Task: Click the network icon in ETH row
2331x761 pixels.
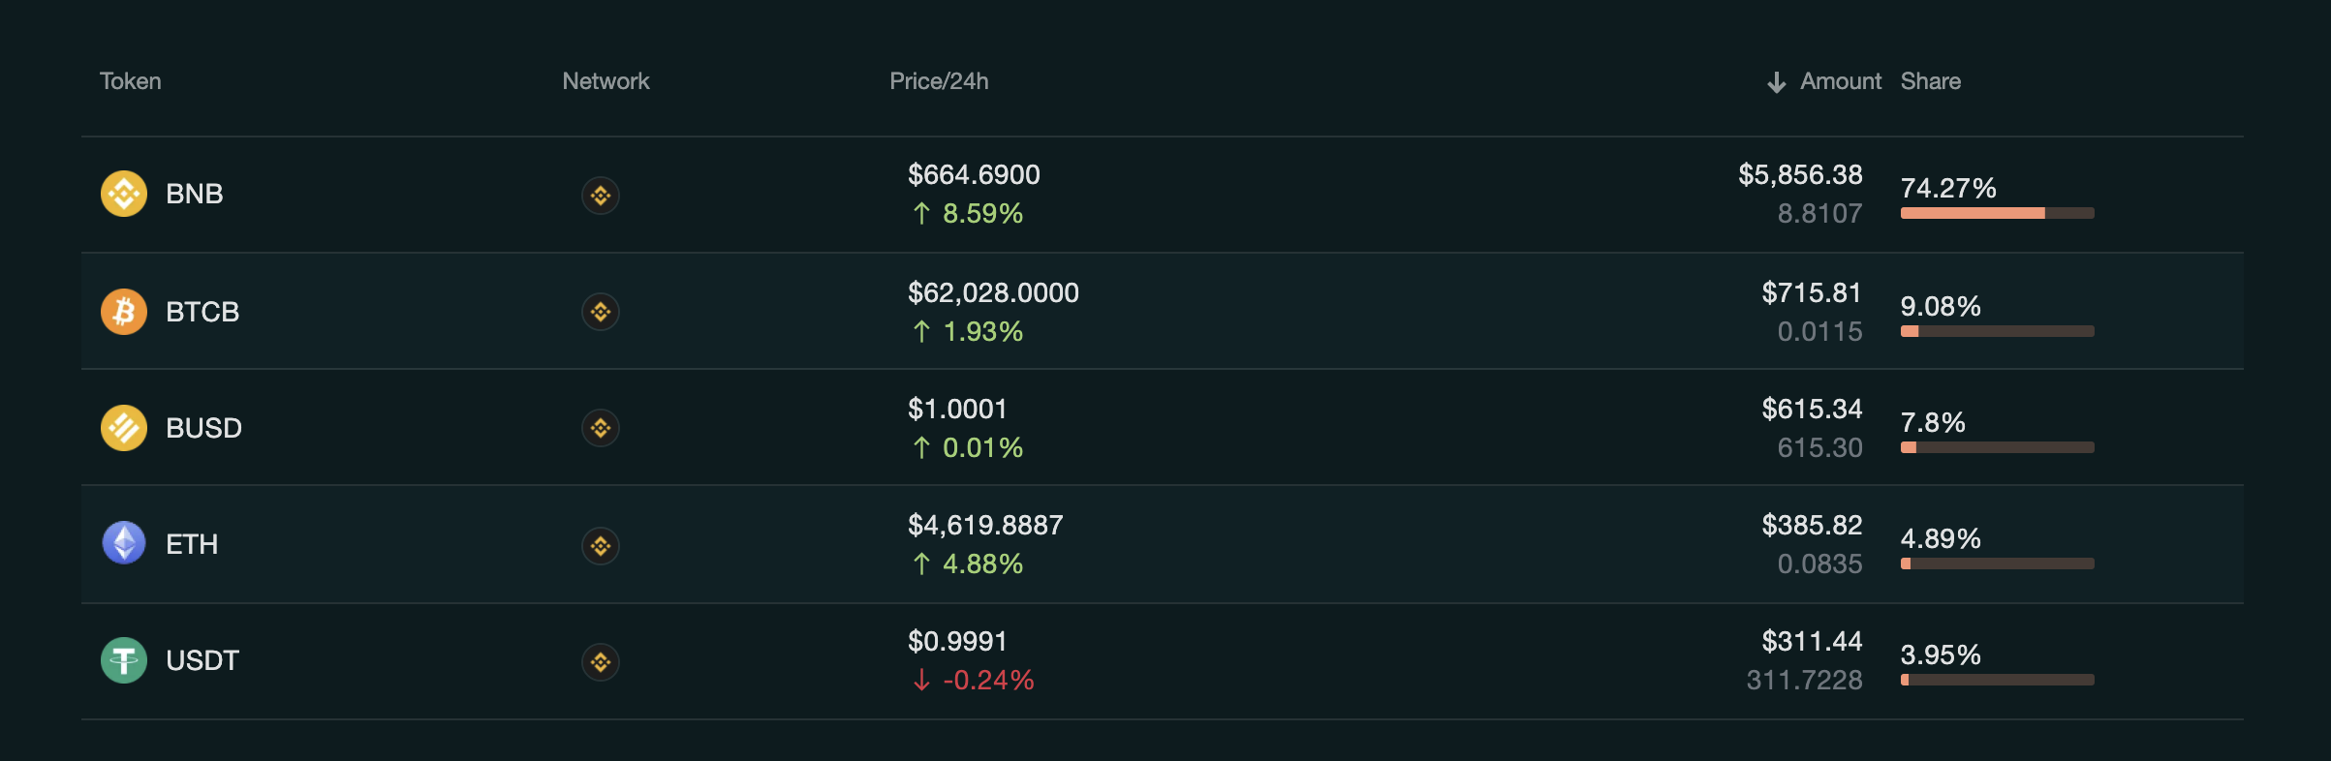Action: tap(601, 546)
